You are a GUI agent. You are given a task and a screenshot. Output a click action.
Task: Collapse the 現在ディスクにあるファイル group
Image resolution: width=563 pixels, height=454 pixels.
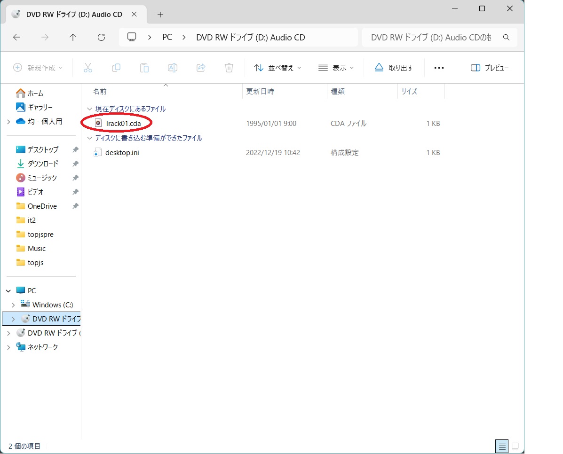pos(89,109)
